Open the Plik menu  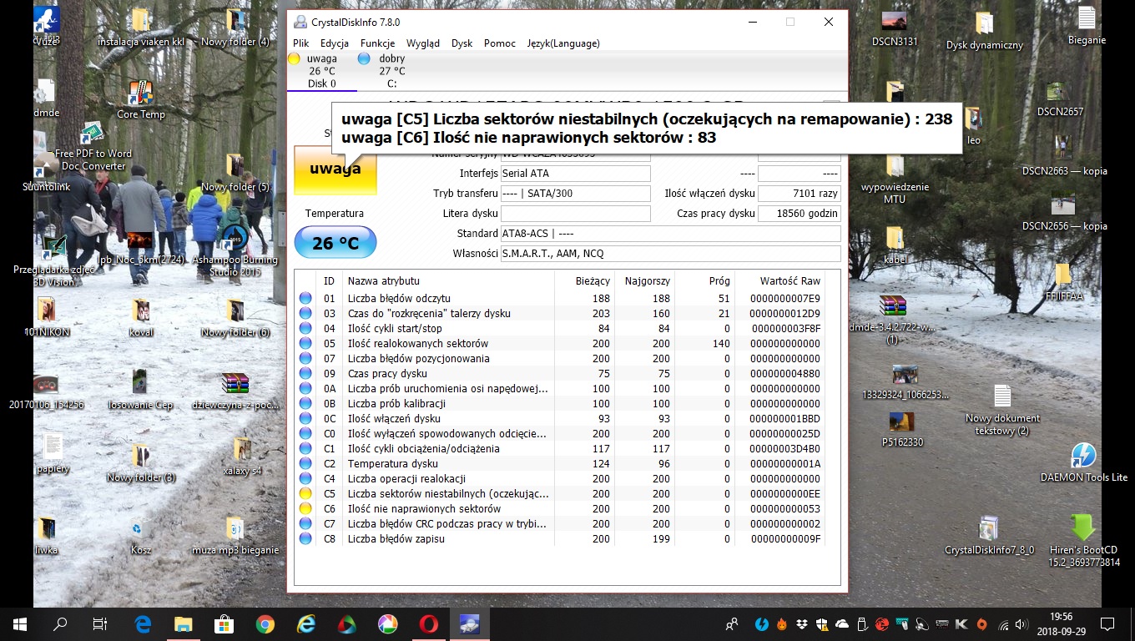301,43
